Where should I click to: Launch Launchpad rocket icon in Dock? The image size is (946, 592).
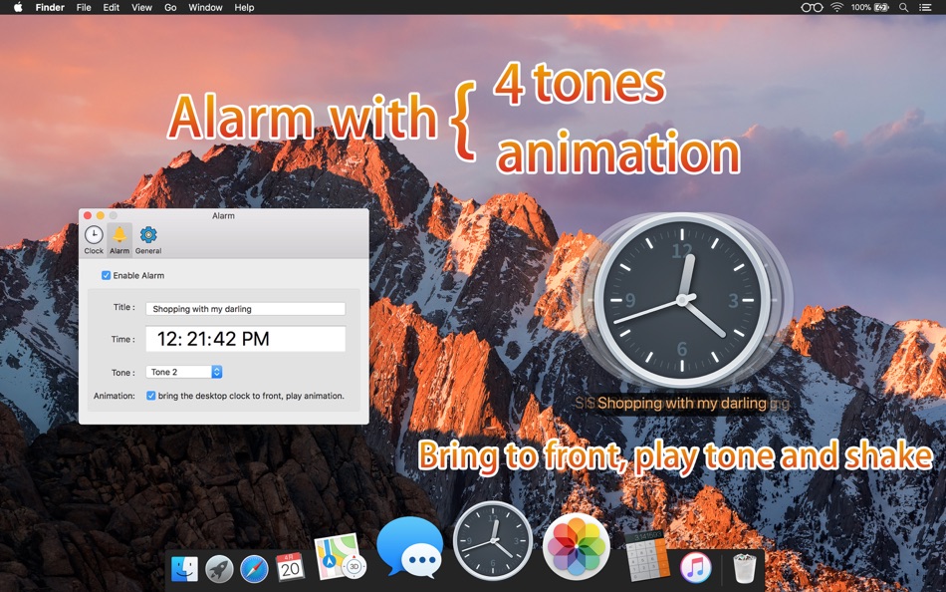point(220,568)
